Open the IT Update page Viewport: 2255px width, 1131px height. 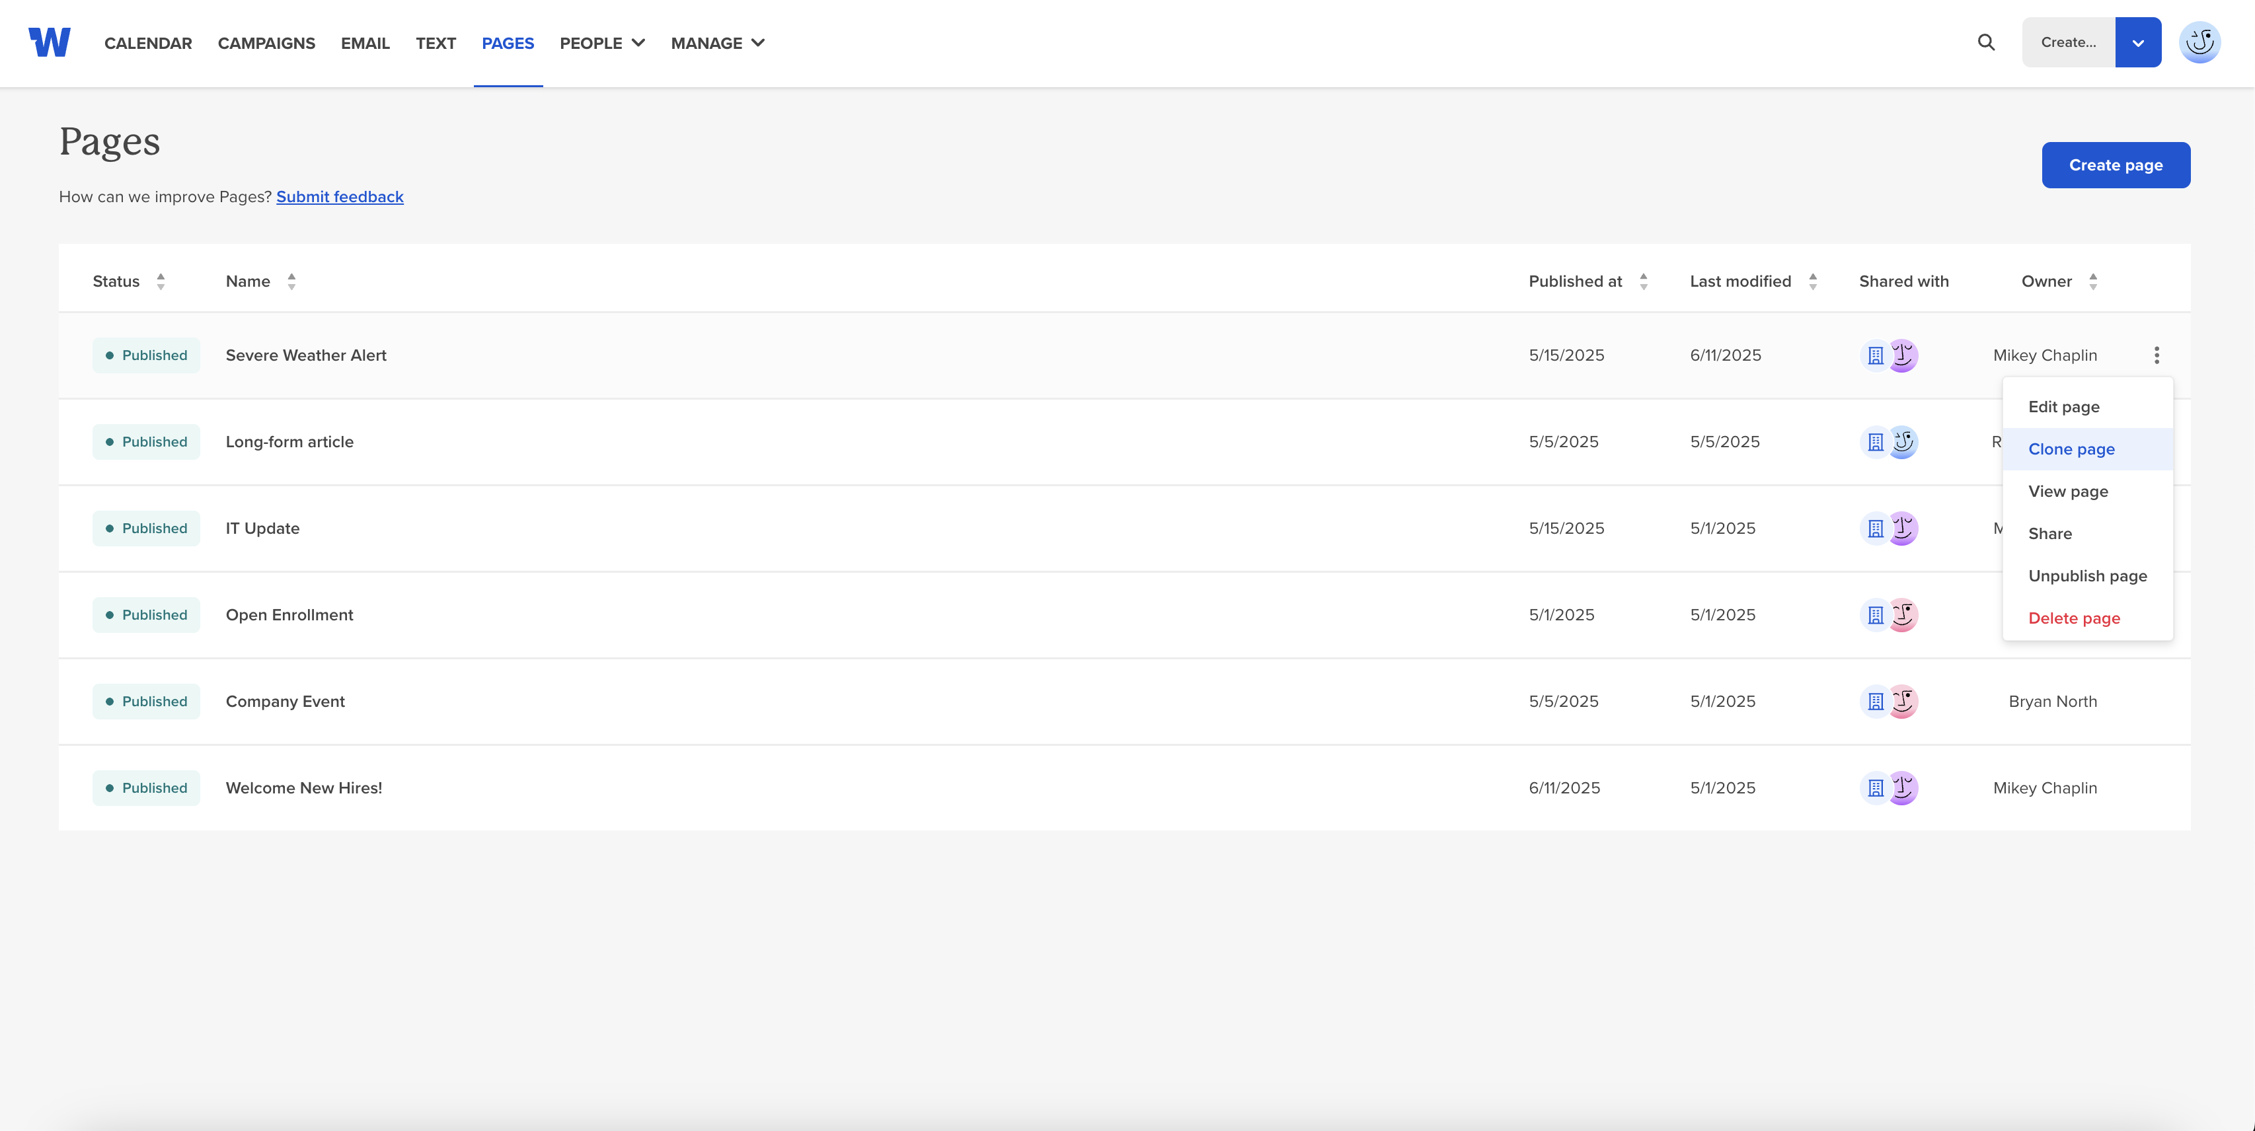click(262, 529)
